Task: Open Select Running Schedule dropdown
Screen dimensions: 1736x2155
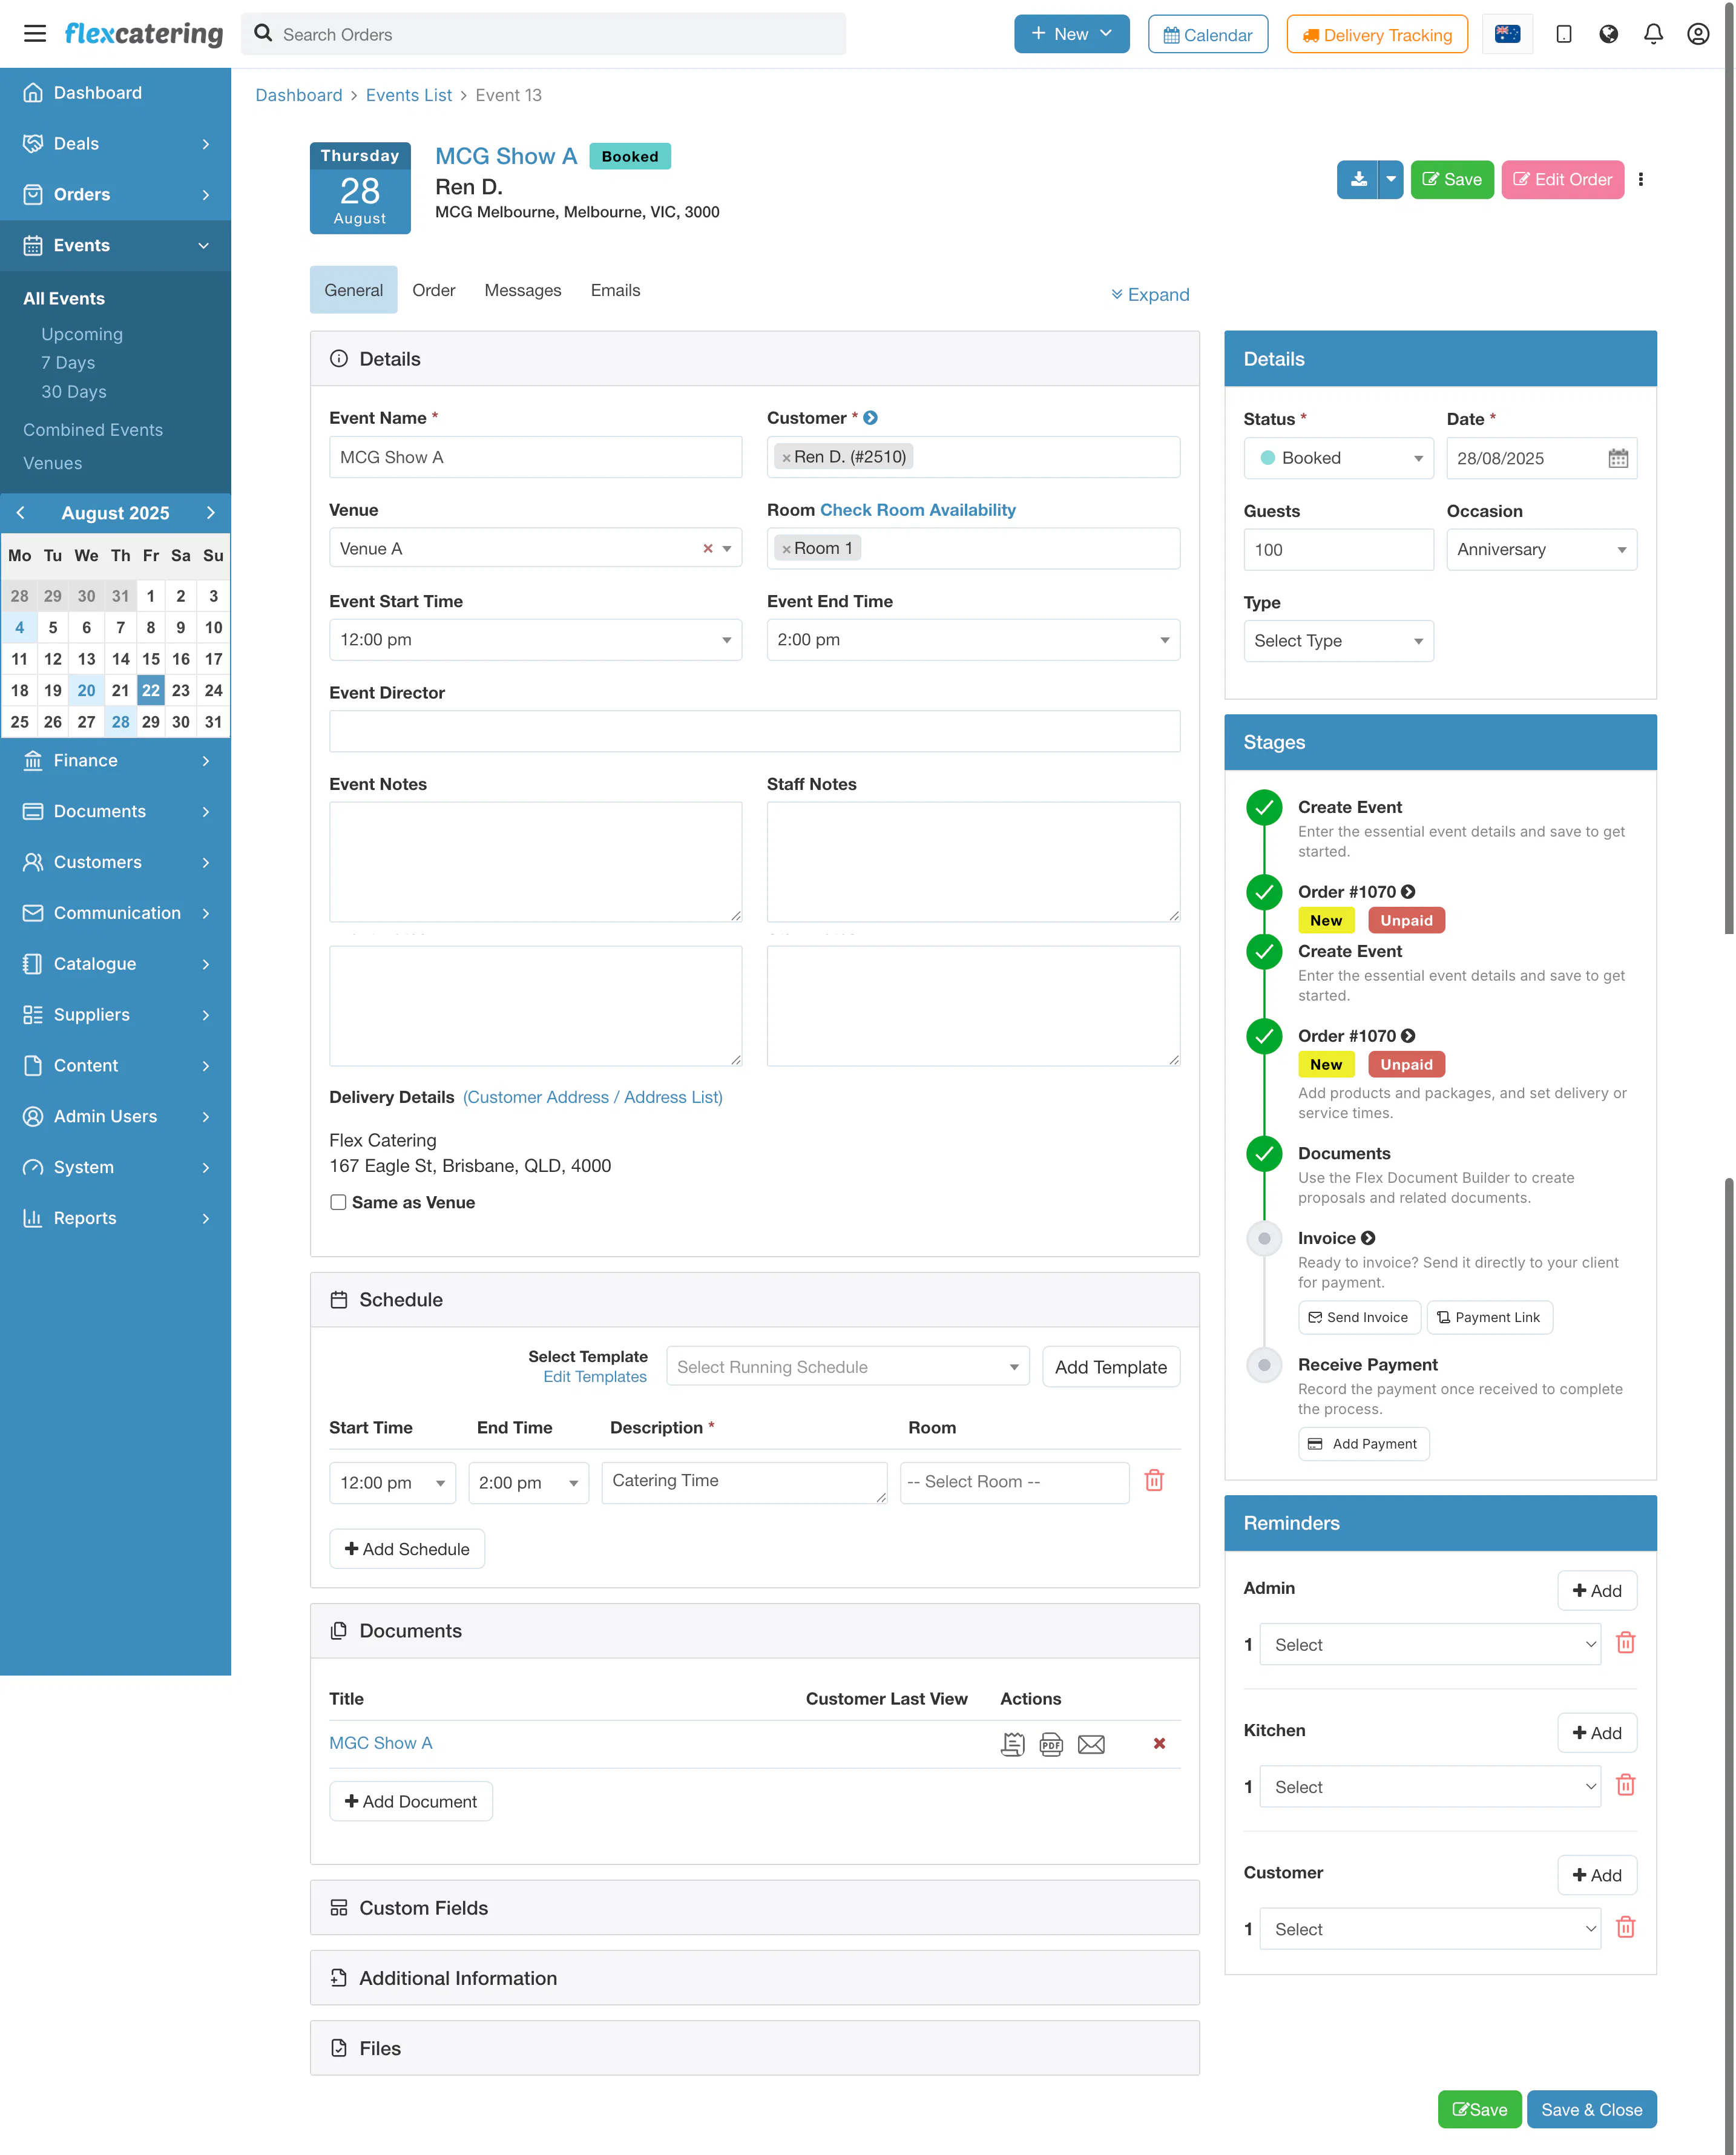Action: [848, 1367]
